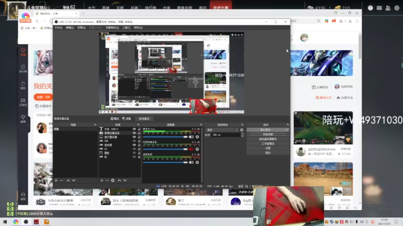Move scene up with arrow icon
The width and height of the screenshot is (403, 226).
point(68,180)
